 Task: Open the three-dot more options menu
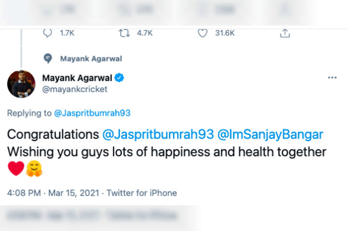point(332,78)
